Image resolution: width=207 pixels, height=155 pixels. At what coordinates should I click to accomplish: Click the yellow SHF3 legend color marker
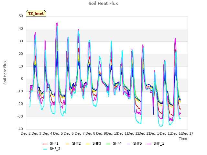[x=88, y=144]
